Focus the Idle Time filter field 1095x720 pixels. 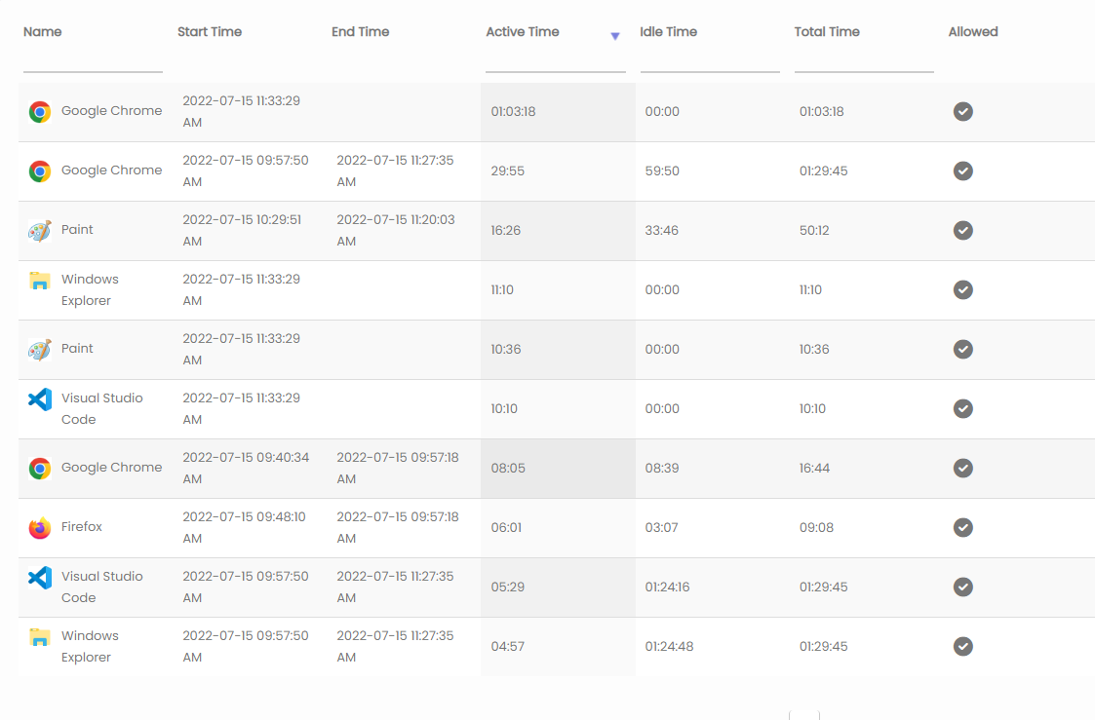point(709,61)
